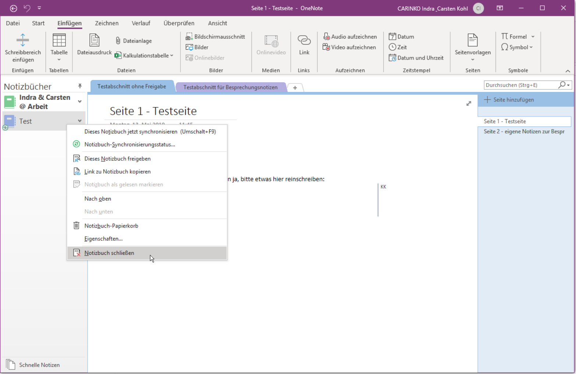Switch to the Ansicht ribbon tab

(218, 23)
